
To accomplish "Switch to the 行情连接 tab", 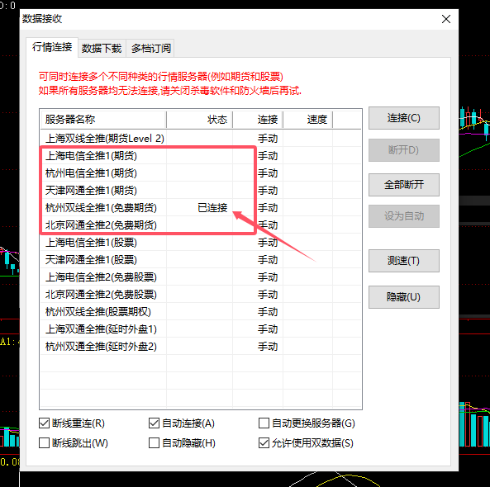I will click(52, 47).
